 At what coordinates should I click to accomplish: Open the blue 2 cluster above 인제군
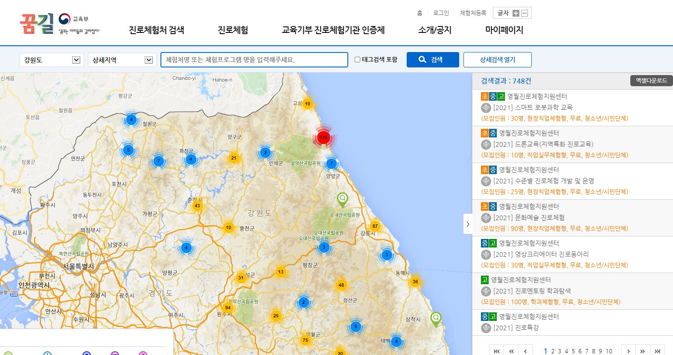pos(265,152)
